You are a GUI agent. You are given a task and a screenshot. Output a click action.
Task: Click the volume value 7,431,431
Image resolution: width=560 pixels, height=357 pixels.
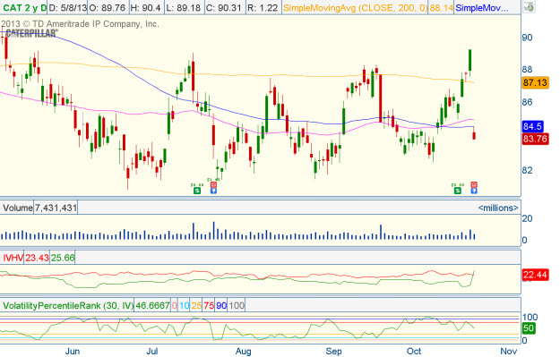tap(56, 208)
